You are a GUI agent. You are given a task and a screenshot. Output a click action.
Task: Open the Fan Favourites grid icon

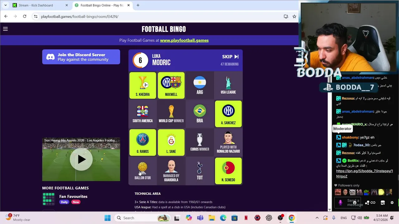(48, 199)
